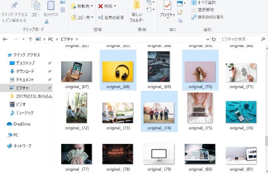
Task: Open OneDrive in the navigation pane
Action: (18, 124)
